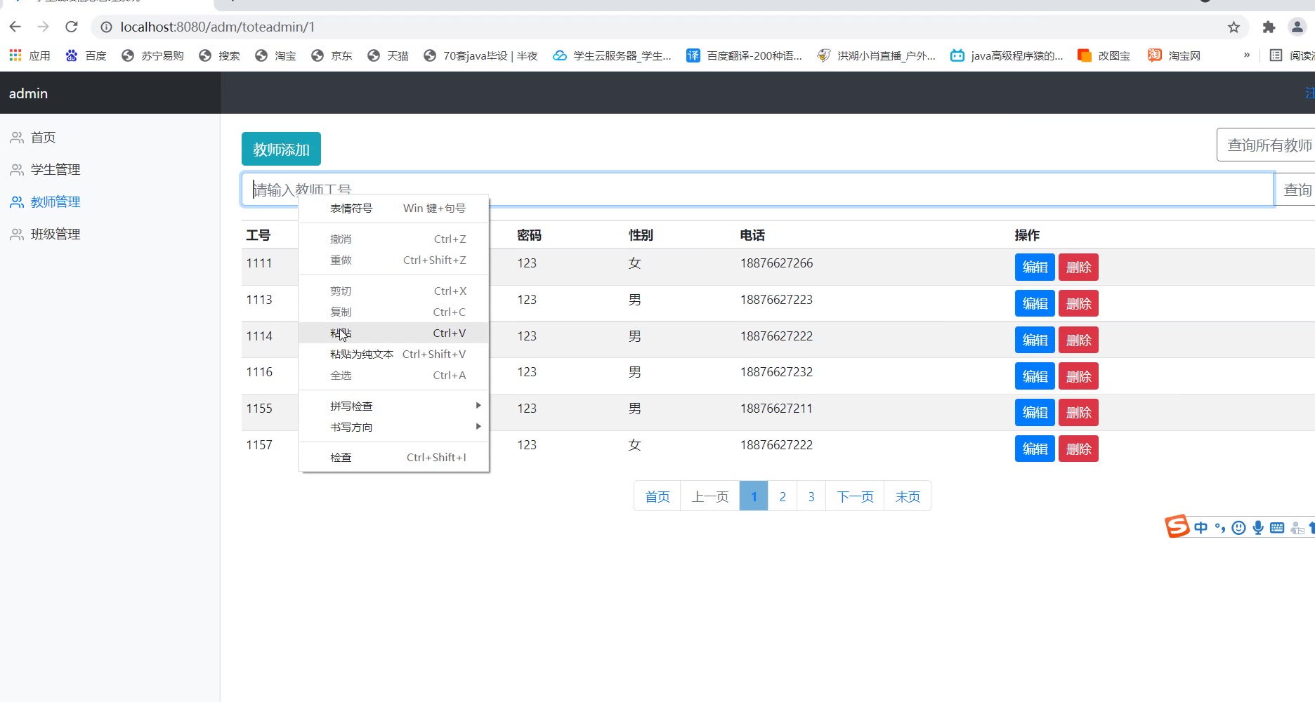This screenshot has width=1315, height=702.
Task: Open 学生管理 in the sidebar
Action: coord(55,169)
